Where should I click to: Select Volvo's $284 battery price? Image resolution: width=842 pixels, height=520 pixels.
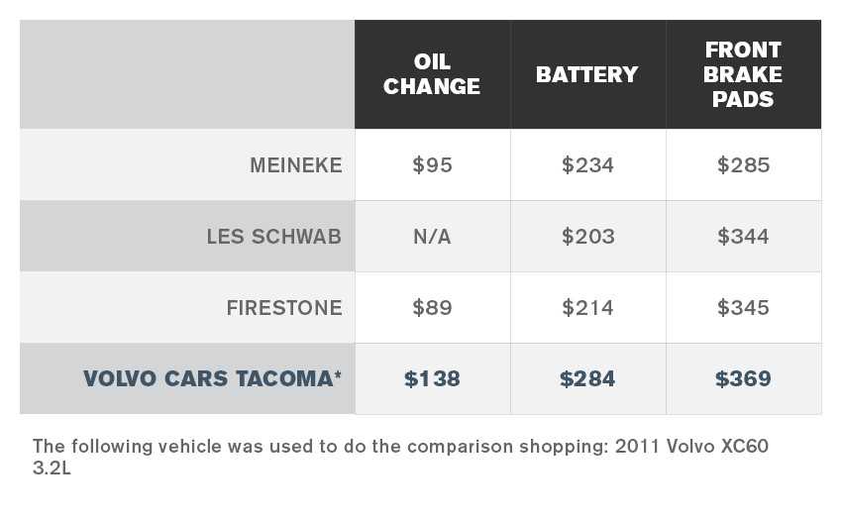point(587,378)
